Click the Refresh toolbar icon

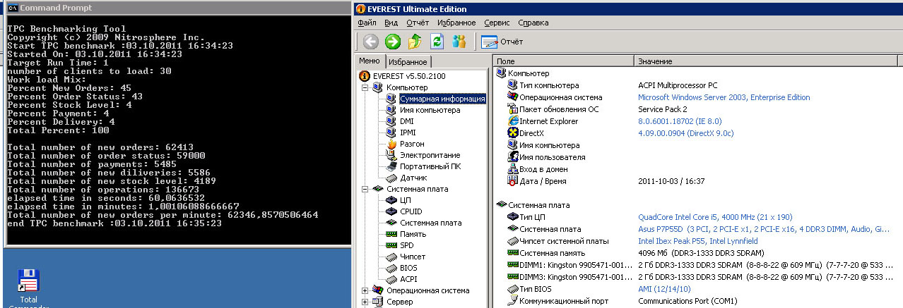[x=437, y=42]
